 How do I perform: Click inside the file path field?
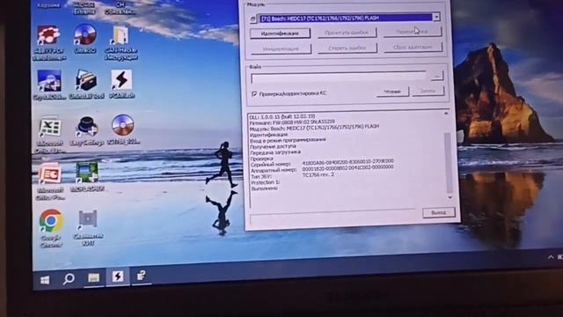coord(339,77)
